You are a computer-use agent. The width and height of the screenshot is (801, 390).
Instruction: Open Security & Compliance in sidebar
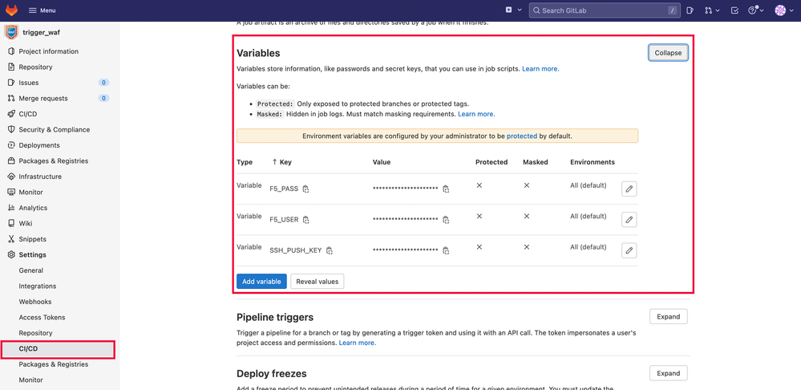point(54,129)
